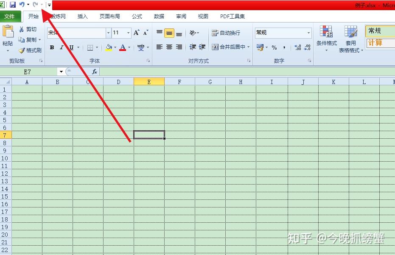
Task: Click the Increase Decimal icon
Action: pyautogui.click(x=298, y=47)
